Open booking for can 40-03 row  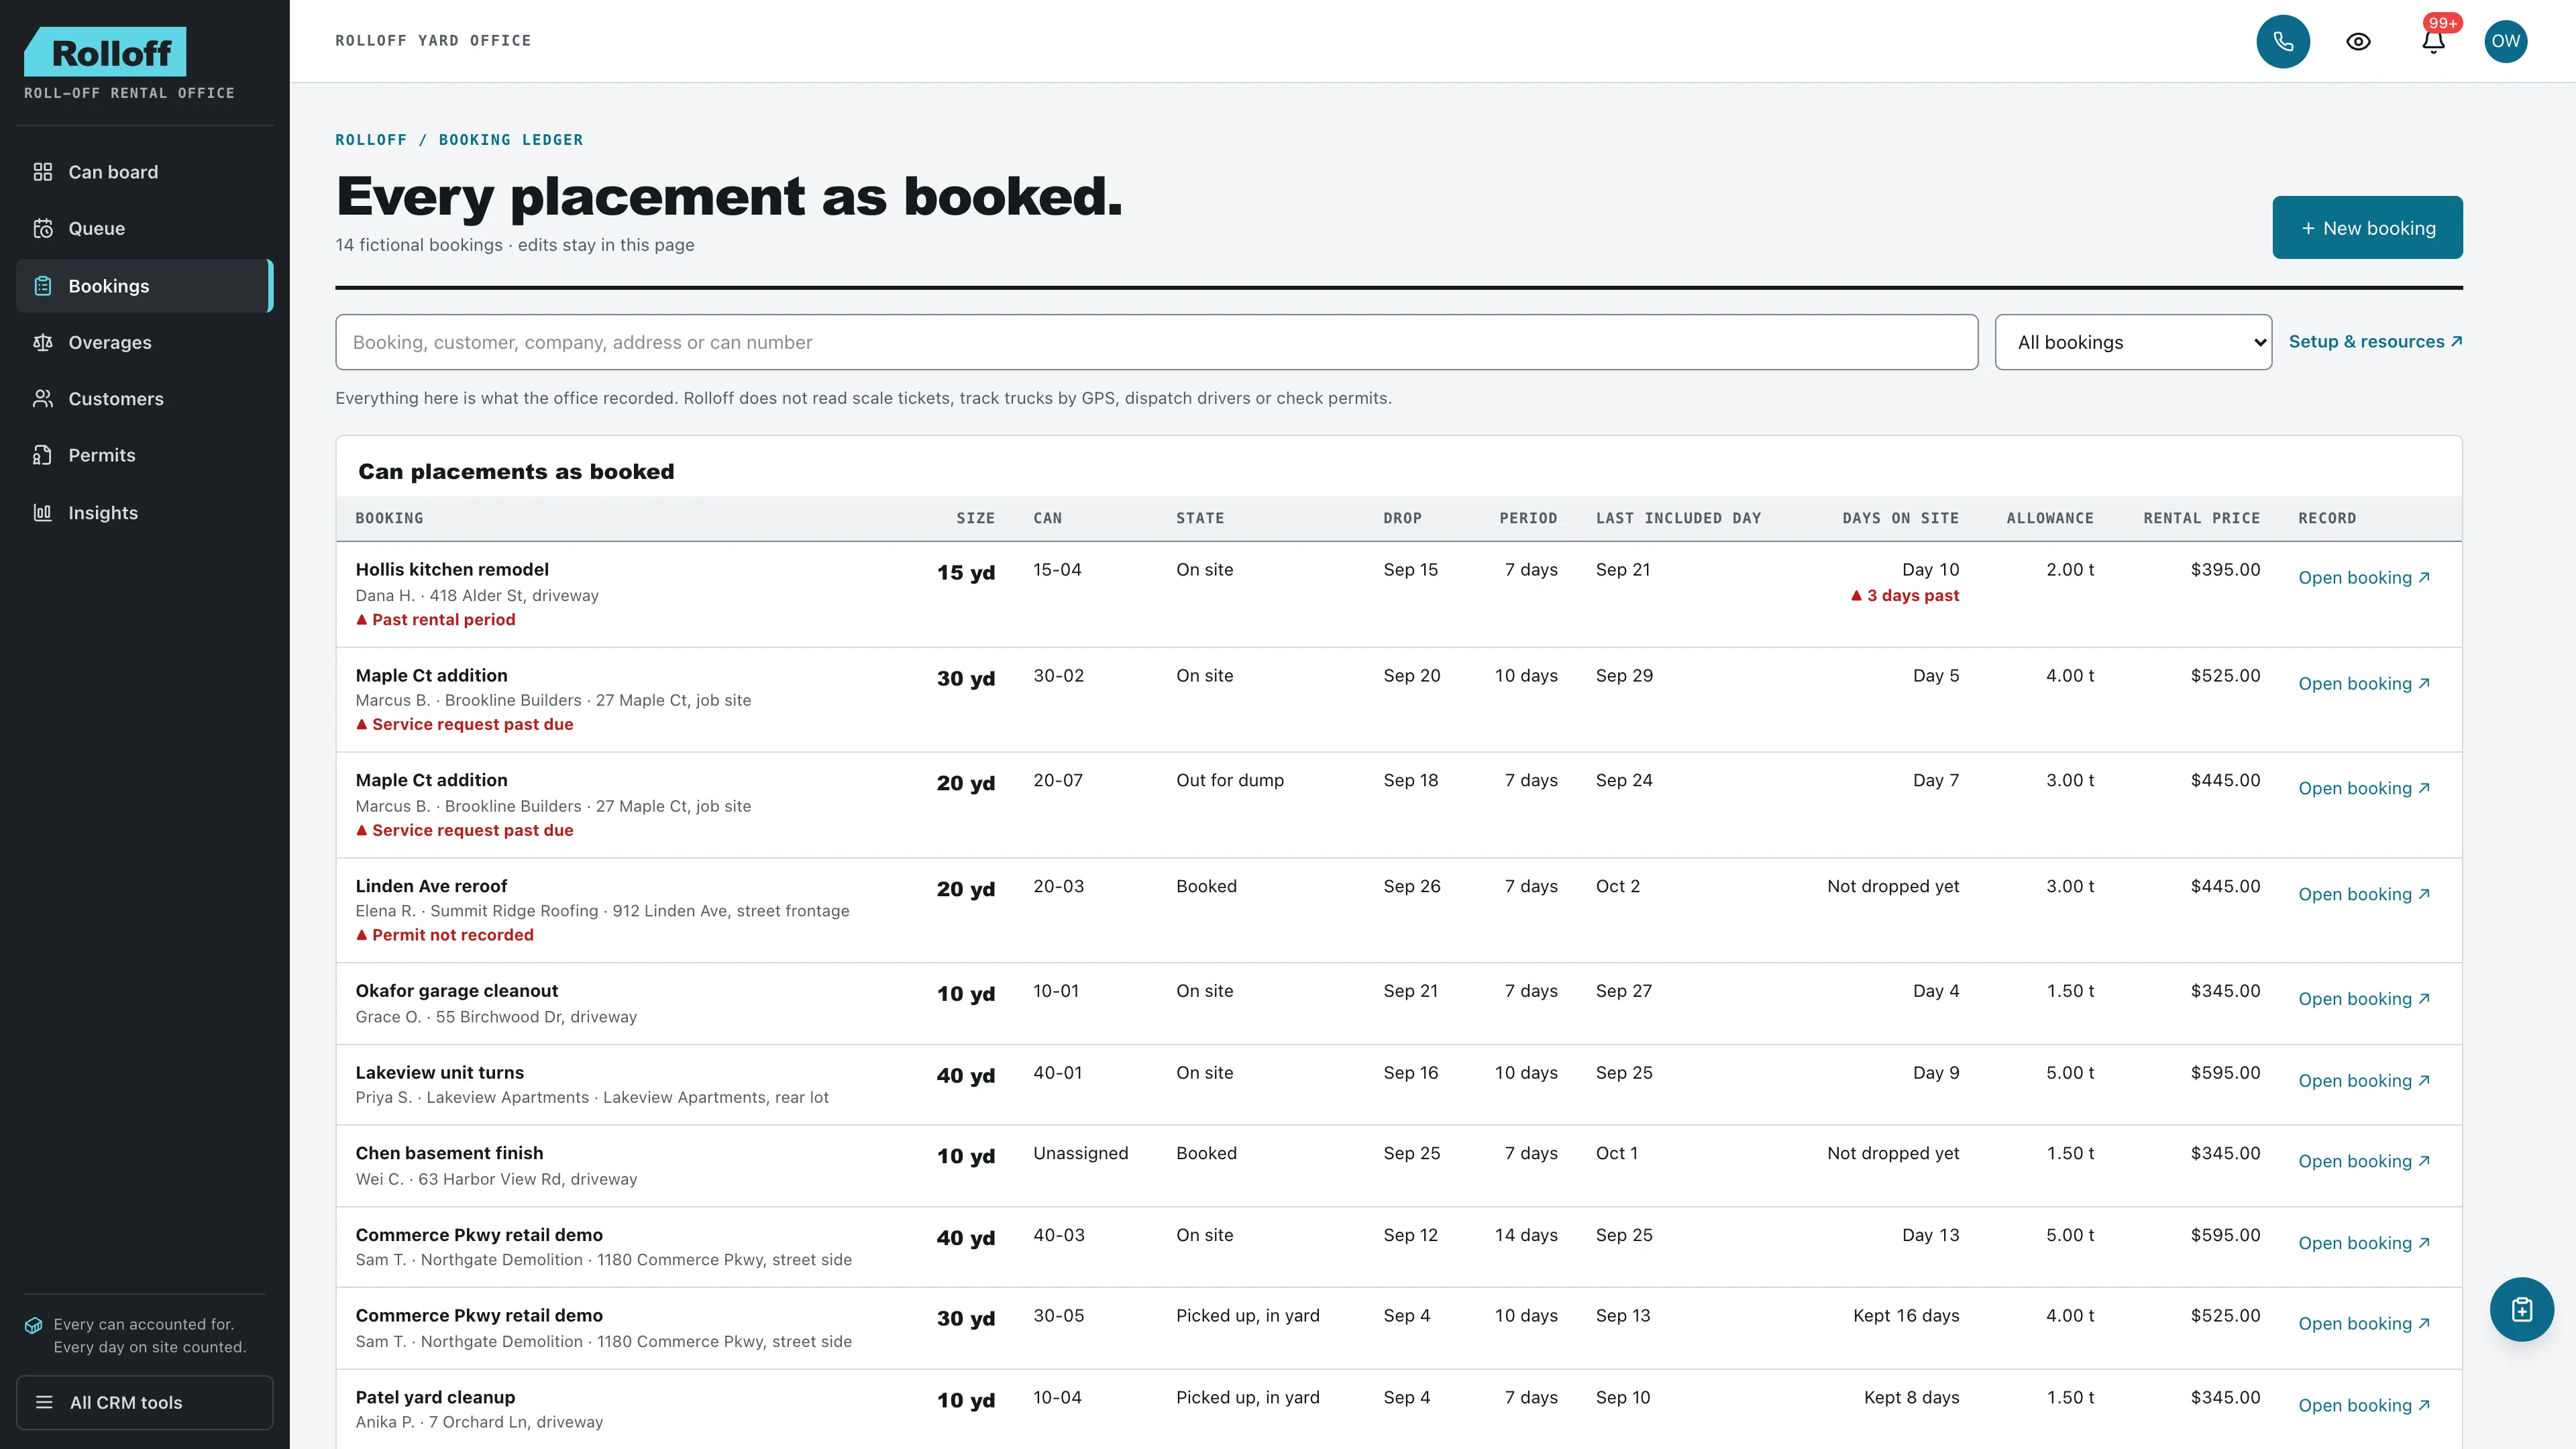point(2364,1243)
